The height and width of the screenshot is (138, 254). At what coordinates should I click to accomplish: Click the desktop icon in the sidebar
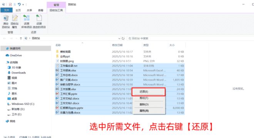9,99
